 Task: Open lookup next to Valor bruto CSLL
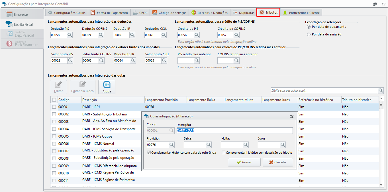pos(164,60)
